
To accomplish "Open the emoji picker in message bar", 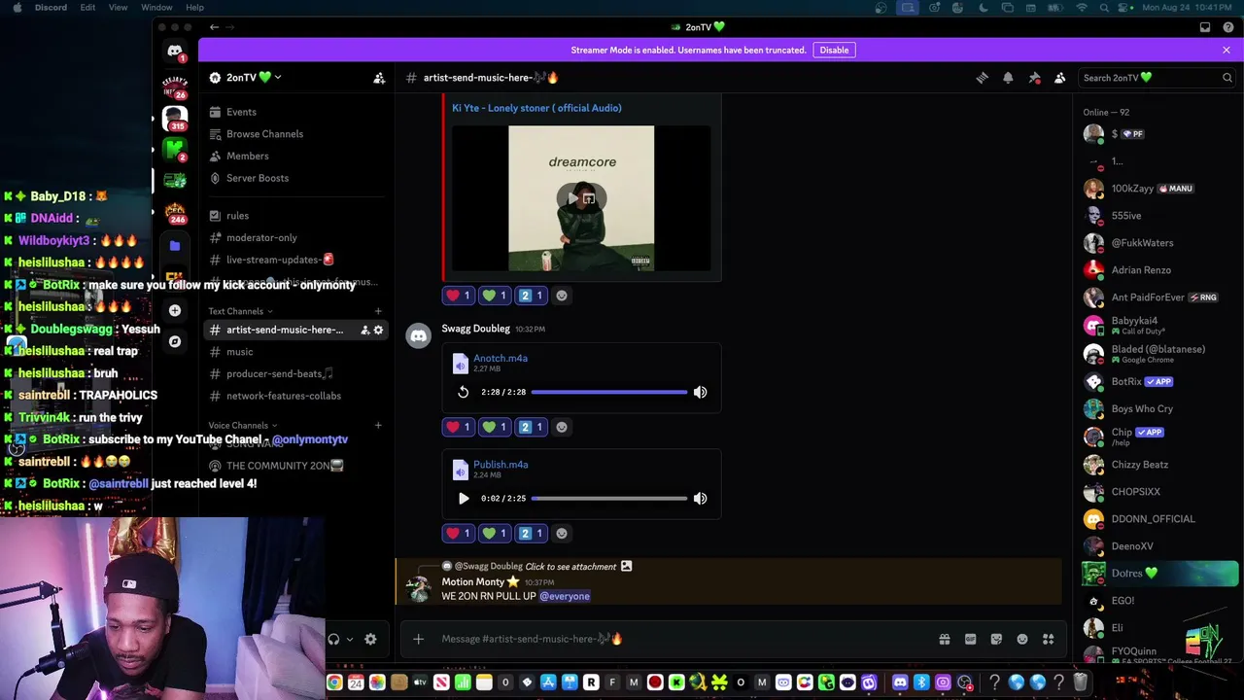I will [1022, 639].
